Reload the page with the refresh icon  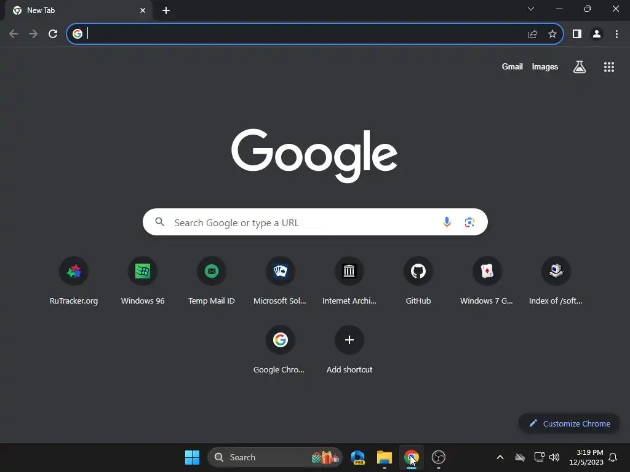point(53,34)
